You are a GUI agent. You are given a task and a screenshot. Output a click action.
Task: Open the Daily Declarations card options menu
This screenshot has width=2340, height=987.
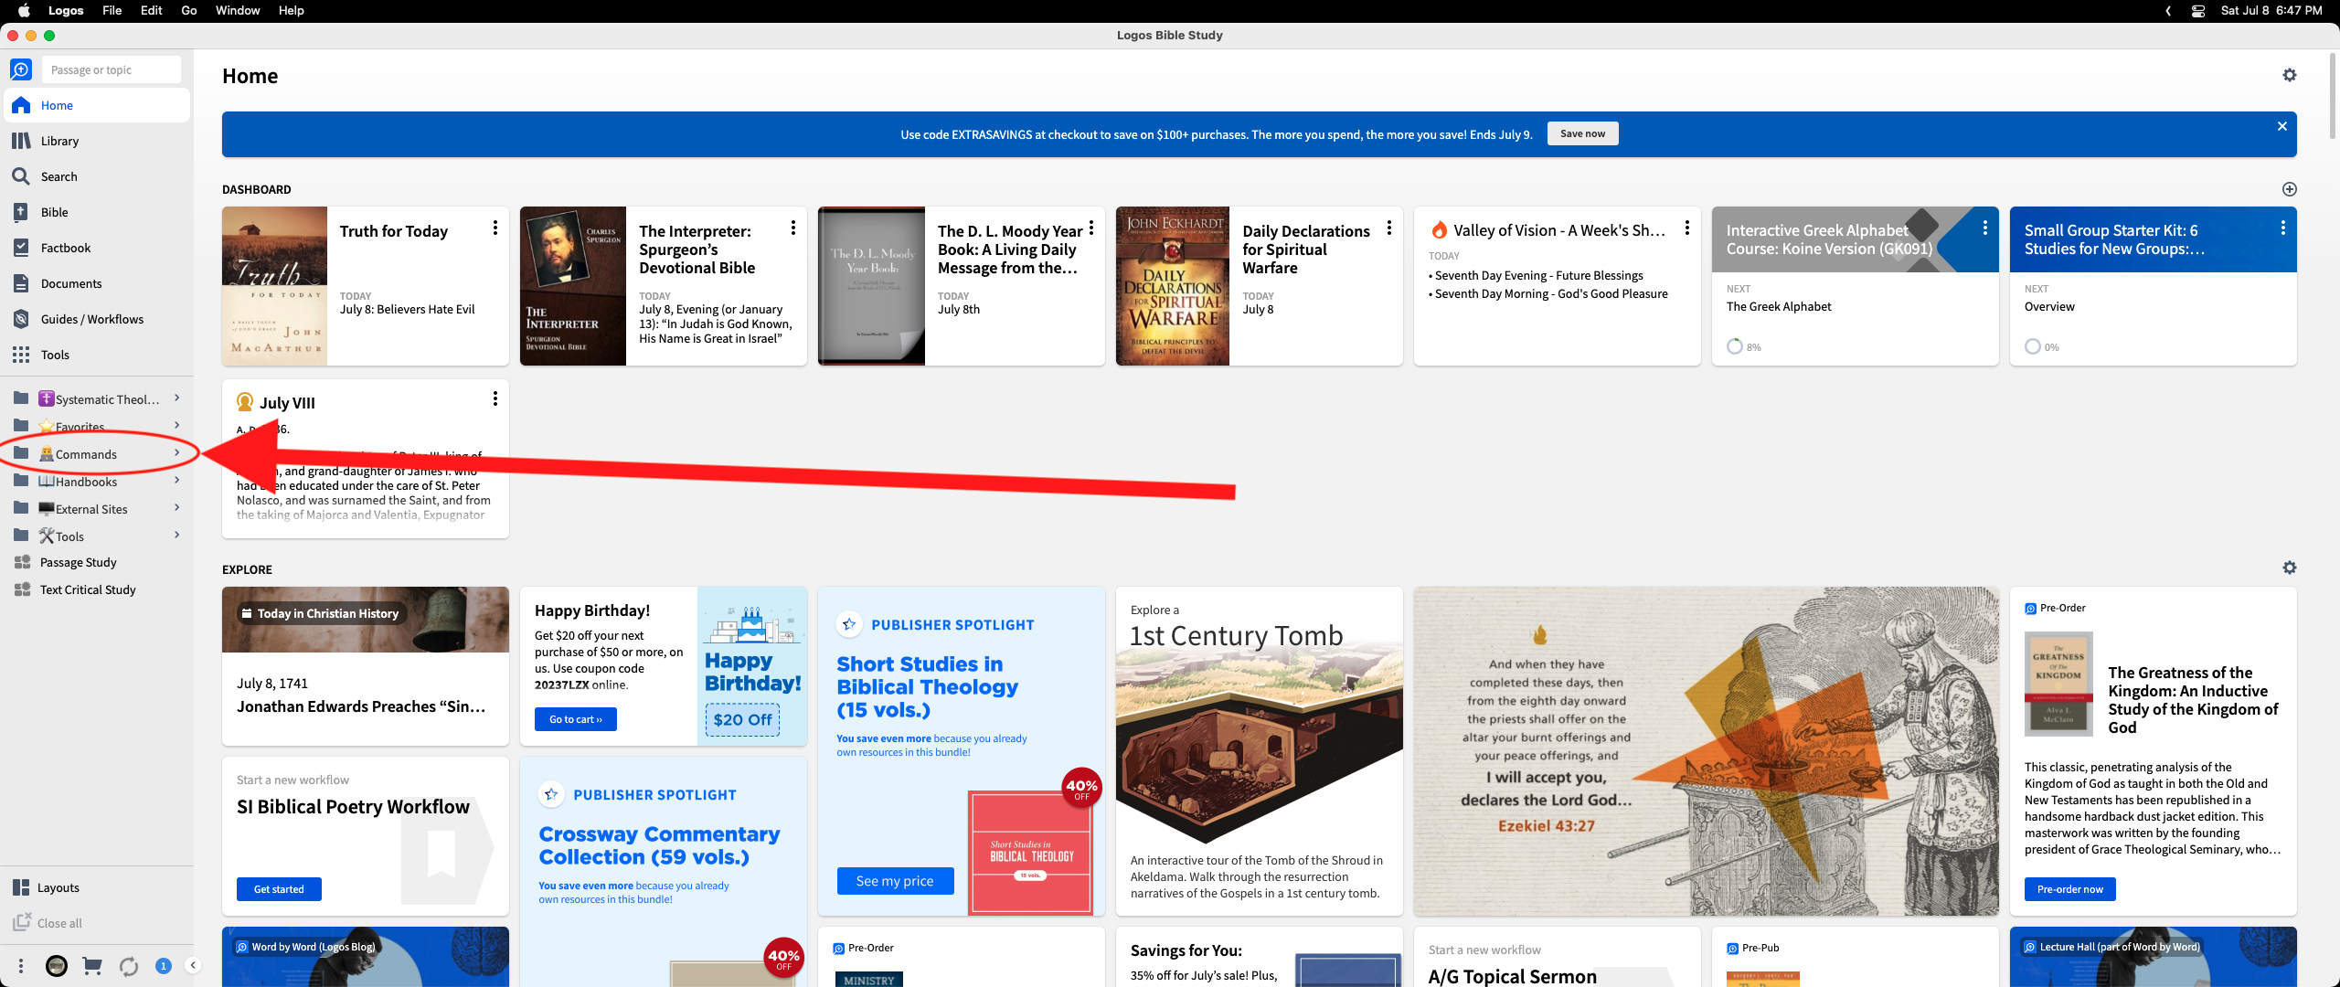coord(1389,228)
